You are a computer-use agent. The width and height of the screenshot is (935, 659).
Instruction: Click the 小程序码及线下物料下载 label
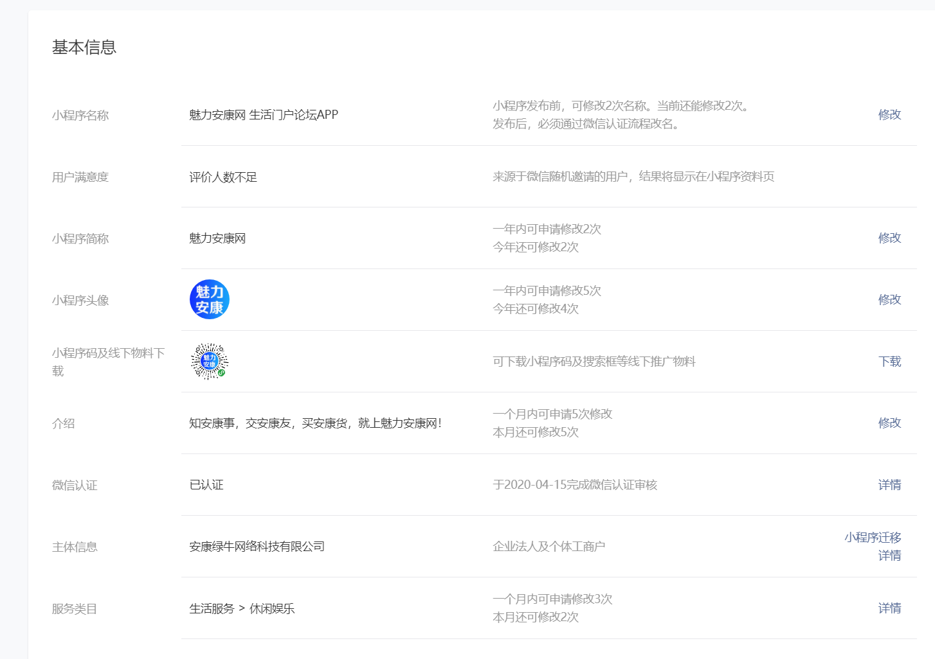click(108, 362)
